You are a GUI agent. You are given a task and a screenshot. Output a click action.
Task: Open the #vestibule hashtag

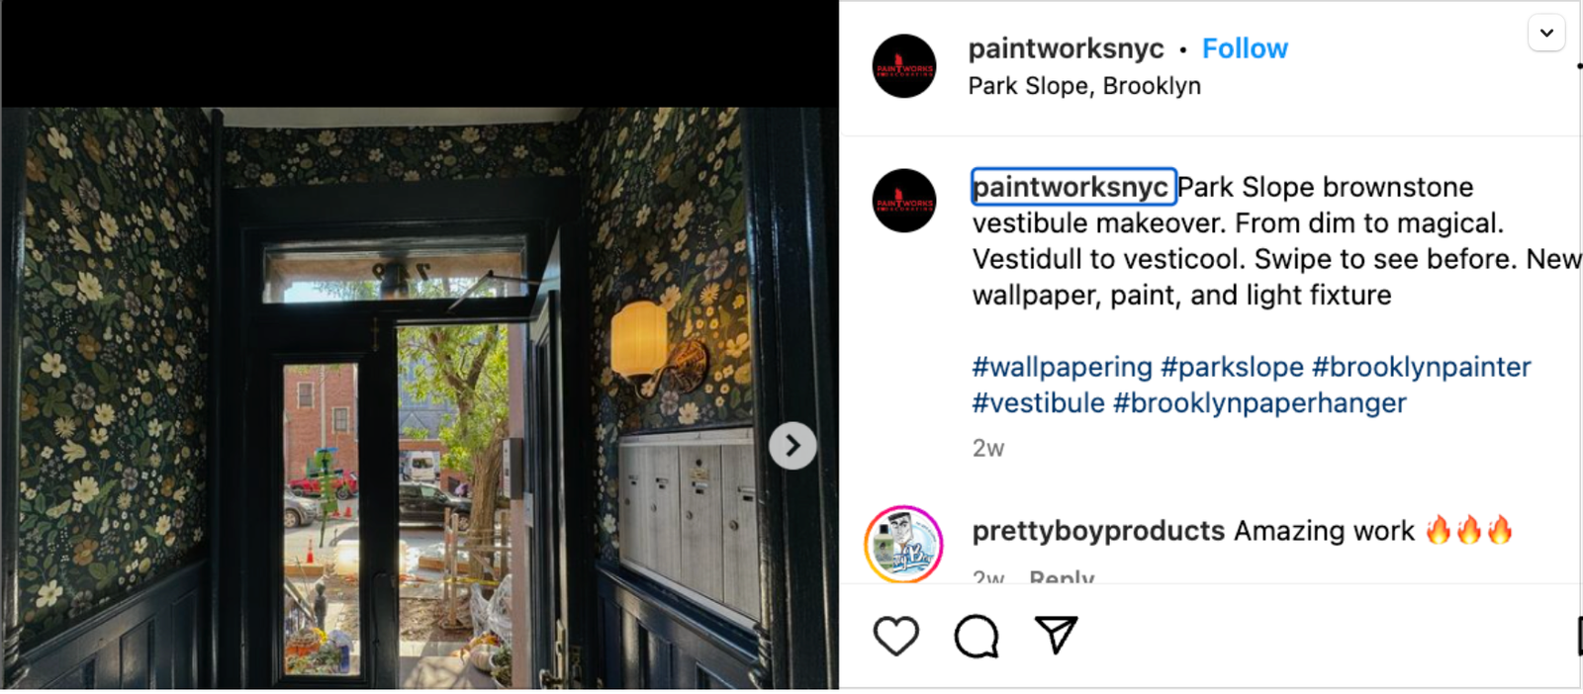click(x=1039, y=403)
